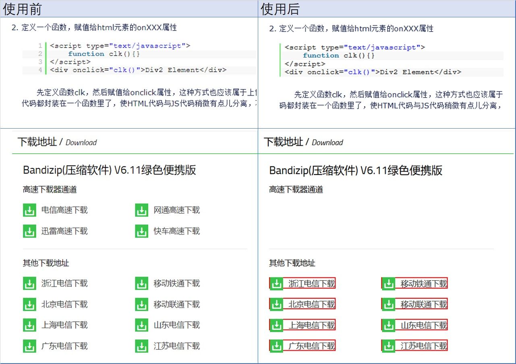Click 'function clk(){}' code line in 使用前 panel
Screen dimensions: 516x364
click(x=104, y=54)
